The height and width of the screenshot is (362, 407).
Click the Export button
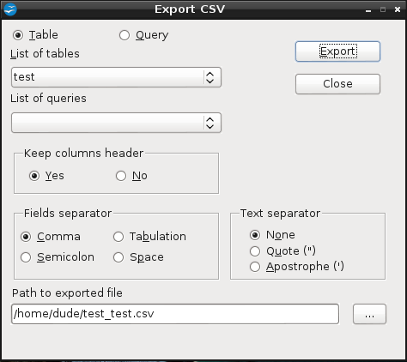pyautogui.click(x=337, y=51)
